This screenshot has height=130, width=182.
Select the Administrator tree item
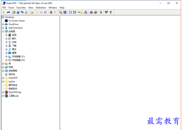pyautogui.click(x=16, y=28)
